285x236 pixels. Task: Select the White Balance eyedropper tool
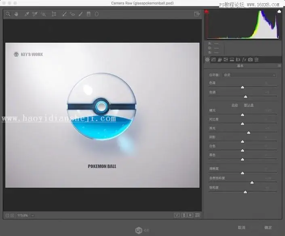[x=27, y=14]
